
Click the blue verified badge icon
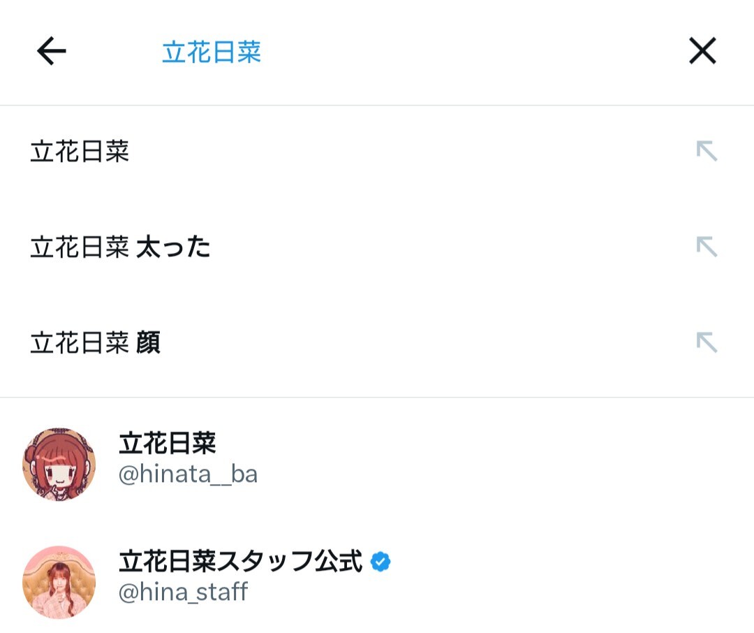point(380,561)
